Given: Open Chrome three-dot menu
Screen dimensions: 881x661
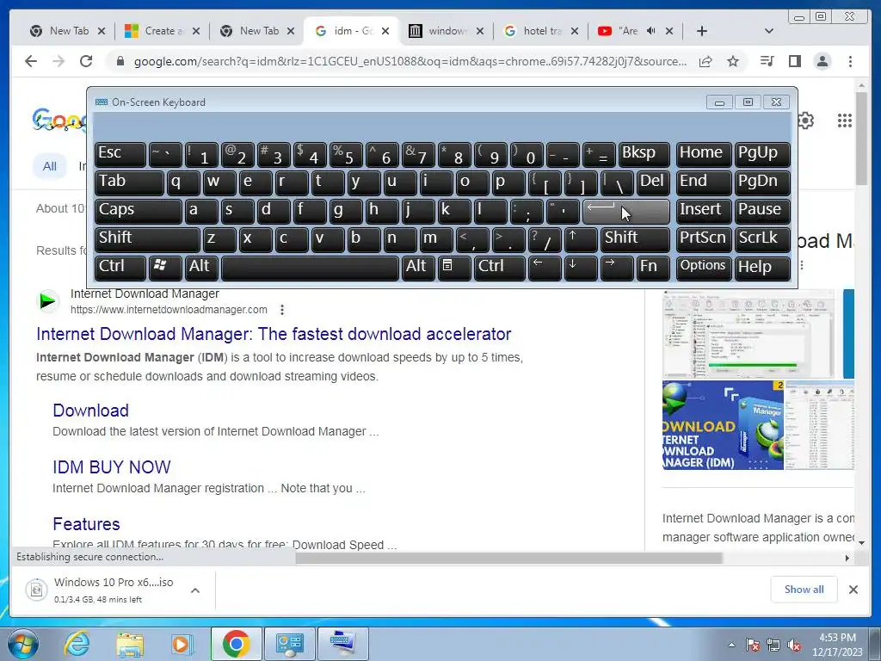Looking at the screenshot, I should coord(850,61).
